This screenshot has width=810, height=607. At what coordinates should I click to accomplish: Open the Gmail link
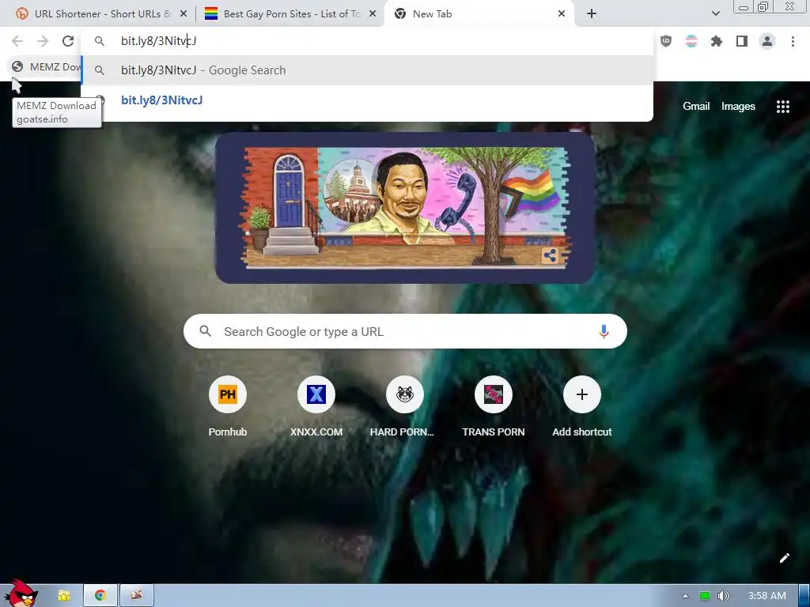[x=696, y=107]
